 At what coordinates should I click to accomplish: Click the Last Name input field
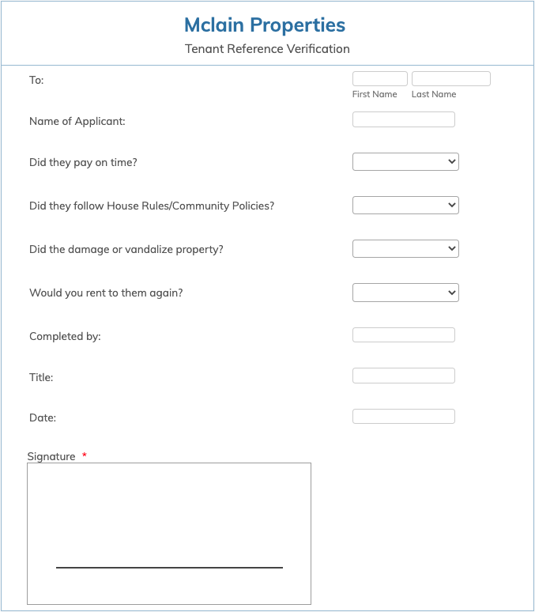click(450, 79)
